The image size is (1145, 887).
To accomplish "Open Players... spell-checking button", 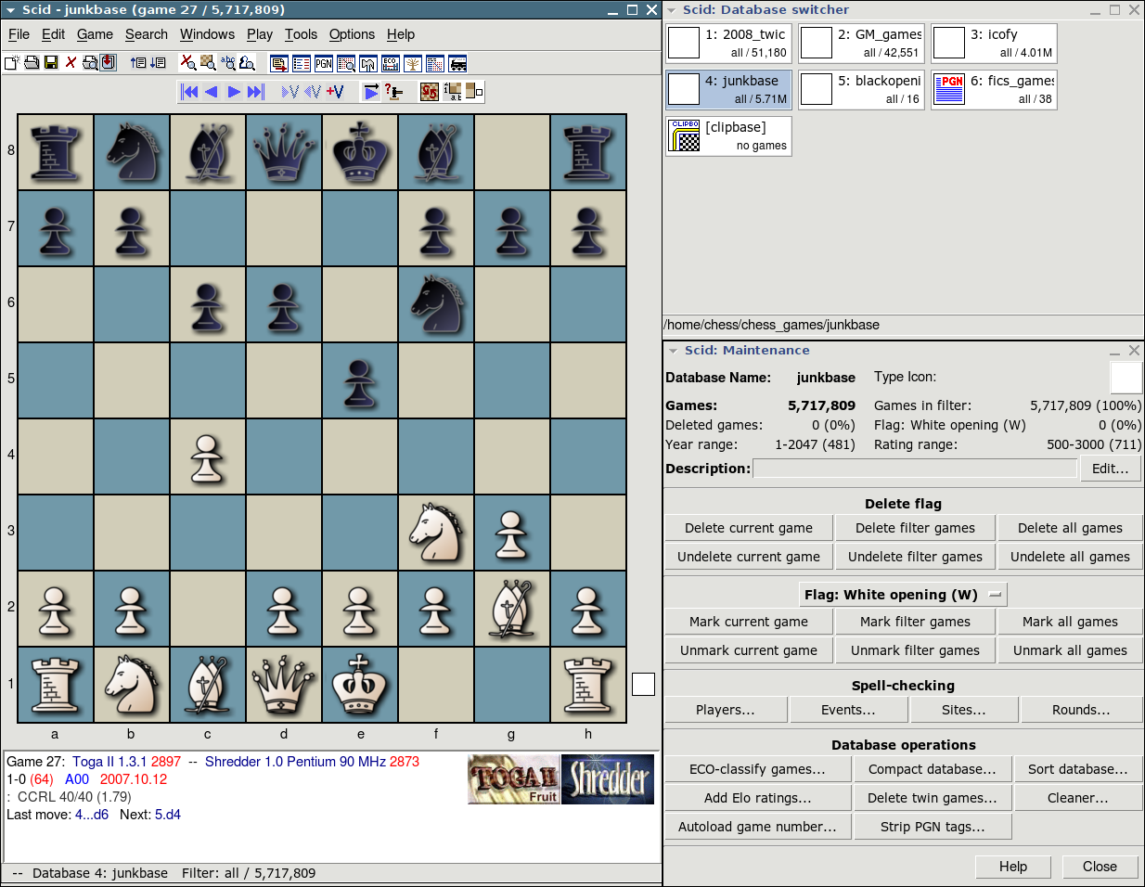I will click(x=726, y=710).
